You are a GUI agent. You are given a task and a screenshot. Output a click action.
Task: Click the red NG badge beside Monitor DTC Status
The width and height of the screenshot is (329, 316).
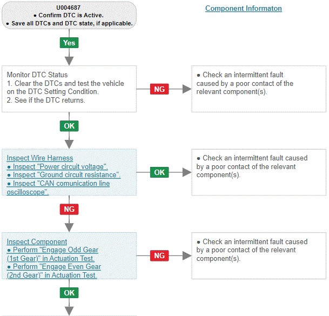coord(159,89)
